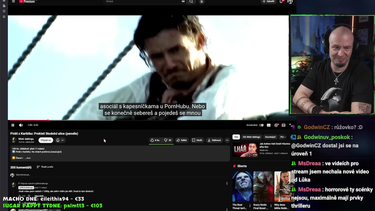
Task: Mute the video volume
Action: [21, 125]
